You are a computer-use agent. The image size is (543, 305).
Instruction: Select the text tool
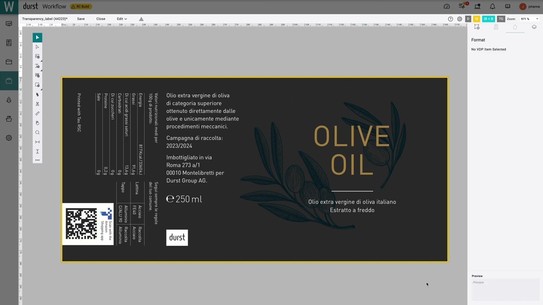pos(37,66)
